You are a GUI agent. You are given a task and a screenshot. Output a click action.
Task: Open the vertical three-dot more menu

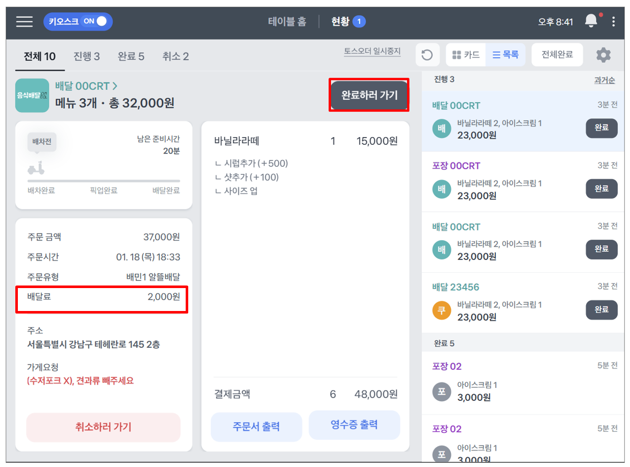613,21
